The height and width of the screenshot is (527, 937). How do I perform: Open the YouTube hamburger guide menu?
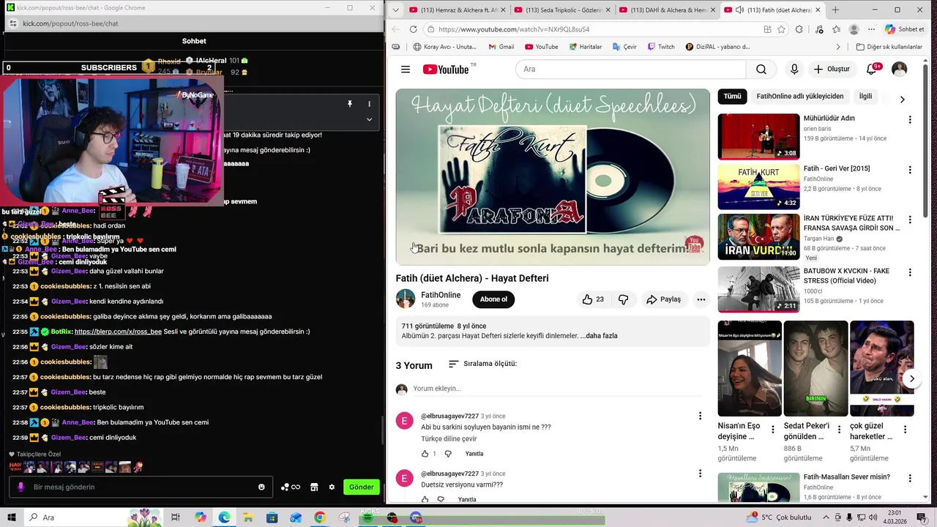(x=406, y=70)
